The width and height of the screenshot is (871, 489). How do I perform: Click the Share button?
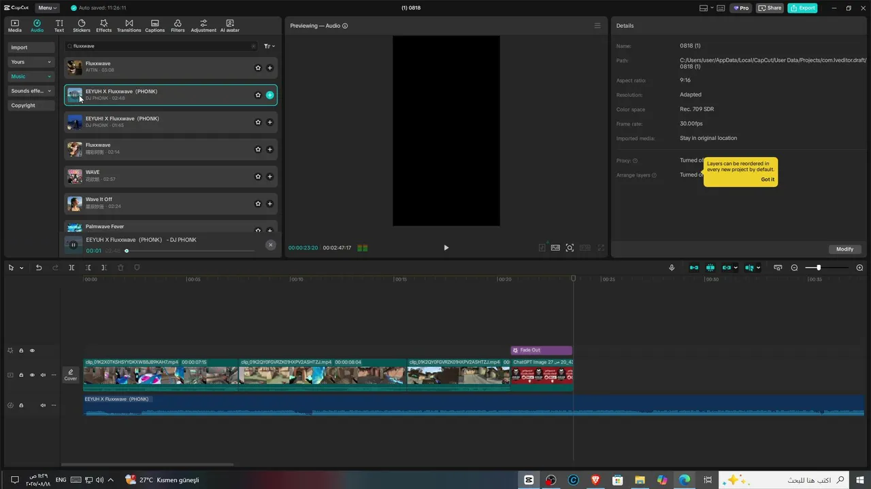(770, 8)
